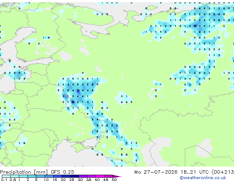Click the '50' legend scale label

coord(114,180)
